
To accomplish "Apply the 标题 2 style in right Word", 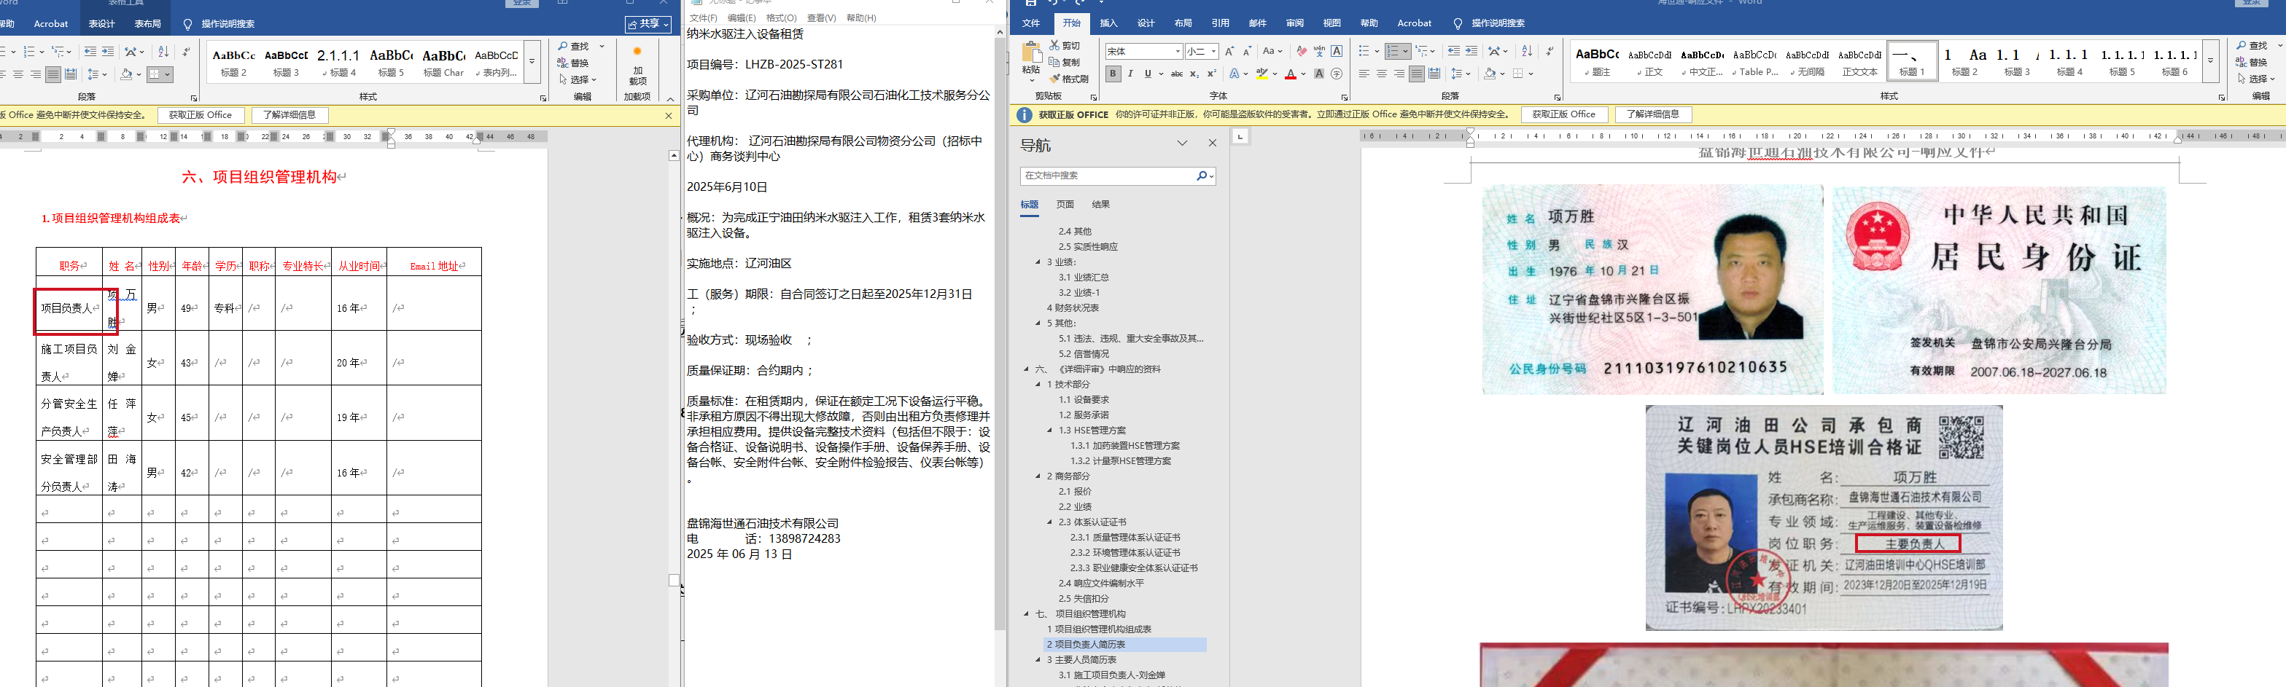I will coord(1964,61).
